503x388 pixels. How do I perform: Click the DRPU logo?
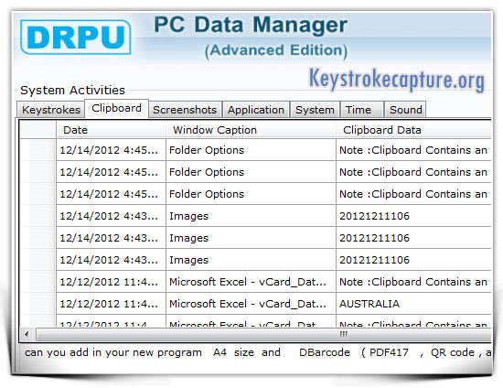tap(75, 37)
